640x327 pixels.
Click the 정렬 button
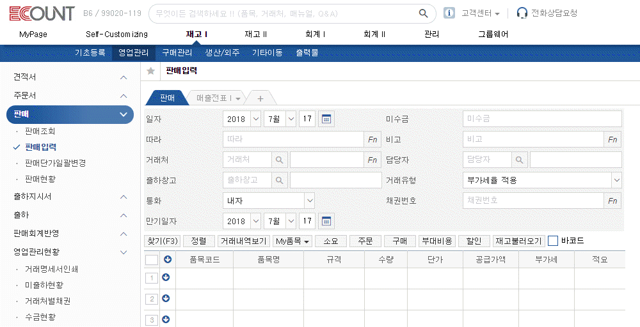(199, 241)
